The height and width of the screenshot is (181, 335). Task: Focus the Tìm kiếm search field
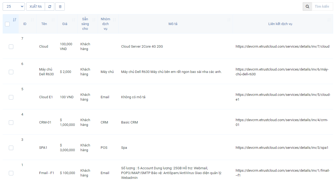tap(322, 7)
